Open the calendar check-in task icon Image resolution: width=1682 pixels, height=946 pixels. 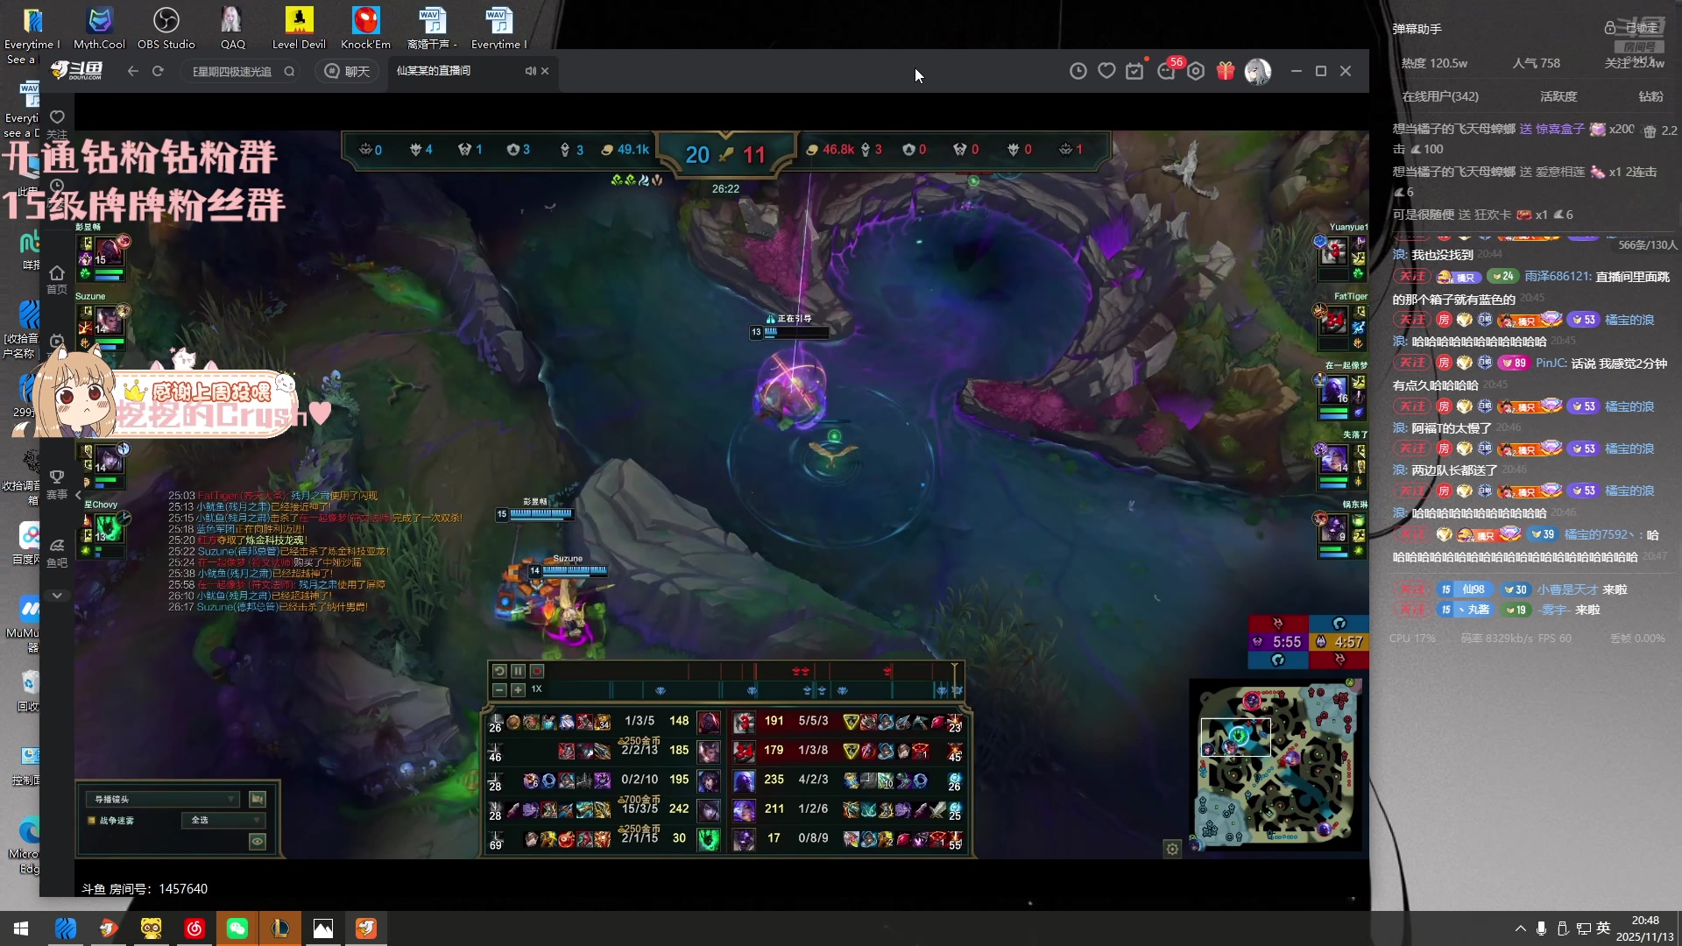click(1135, 71)
